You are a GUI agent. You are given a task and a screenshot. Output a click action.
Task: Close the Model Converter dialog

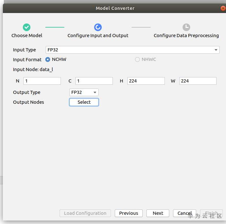(223, 8)
